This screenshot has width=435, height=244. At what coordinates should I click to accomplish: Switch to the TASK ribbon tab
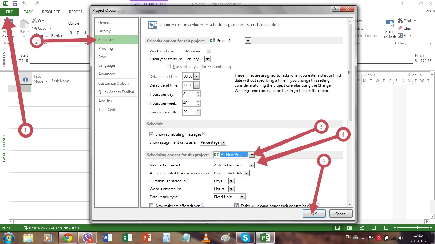pos(28,12)
